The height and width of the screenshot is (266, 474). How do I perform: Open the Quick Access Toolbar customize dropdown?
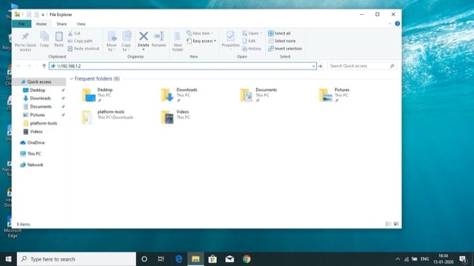point(43,14)
